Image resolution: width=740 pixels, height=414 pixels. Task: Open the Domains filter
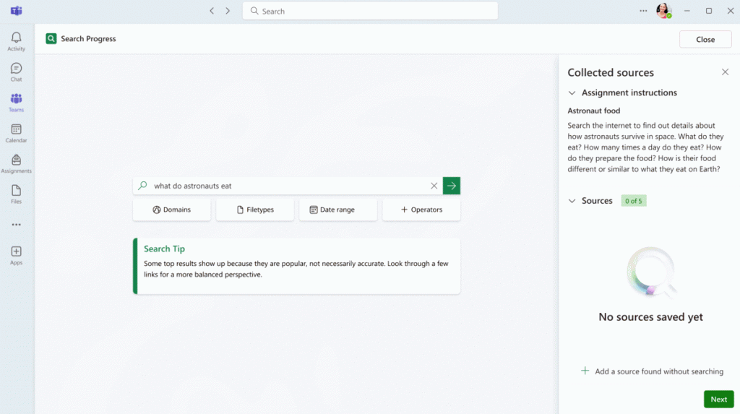tap(172, 210)
